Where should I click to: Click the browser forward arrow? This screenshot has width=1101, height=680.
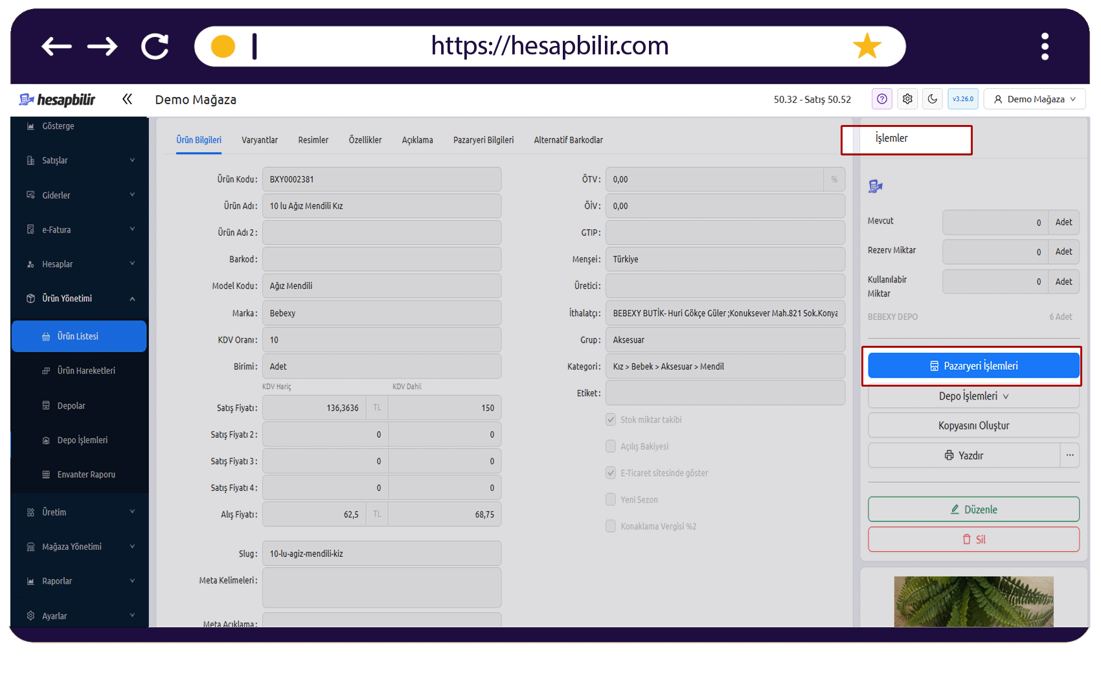click(x=102, y=47)
